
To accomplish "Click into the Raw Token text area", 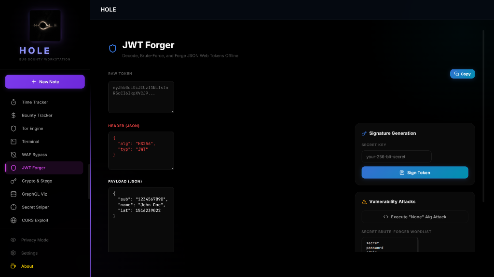I will point(141,97).
